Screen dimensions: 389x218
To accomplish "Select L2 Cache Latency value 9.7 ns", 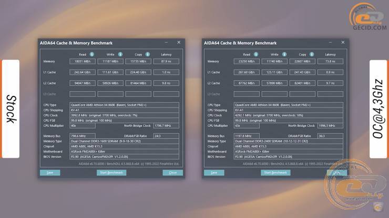I will tap(330, 83).
